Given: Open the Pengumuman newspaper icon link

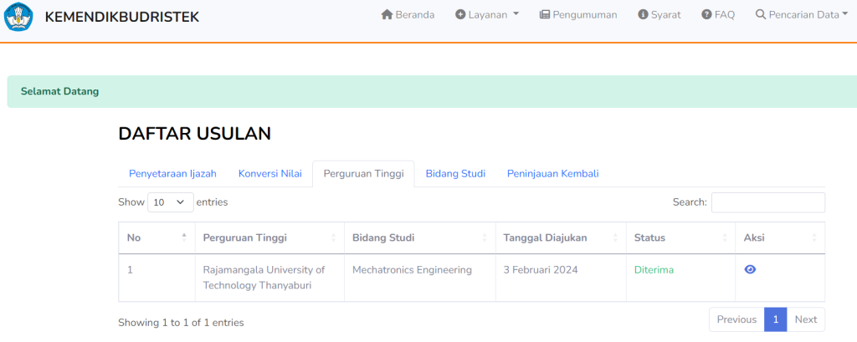Looking at the screenshot, I should (544, 15).
